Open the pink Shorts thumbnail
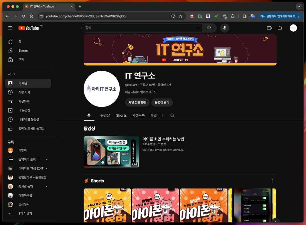 (155, 205)
